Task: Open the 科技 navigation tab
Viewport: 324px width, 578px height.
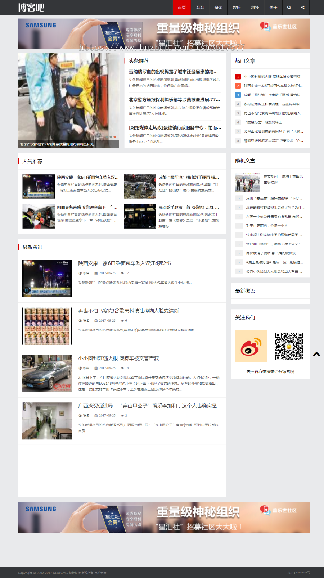Action: point(255,7)
